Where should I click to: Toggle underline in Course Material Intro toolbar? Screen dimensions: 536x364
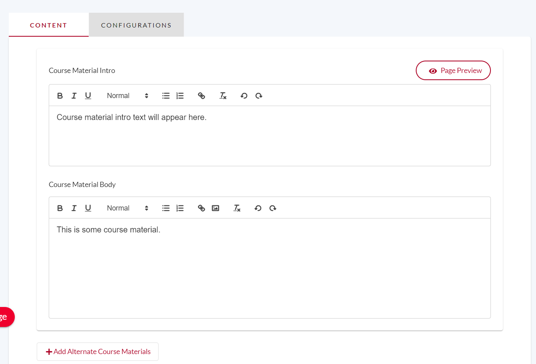(88, 96)
